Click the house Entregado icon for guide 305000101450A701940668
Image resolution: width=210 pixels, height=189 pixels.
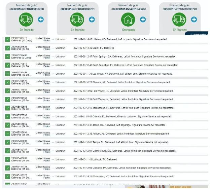pos(128,20)
